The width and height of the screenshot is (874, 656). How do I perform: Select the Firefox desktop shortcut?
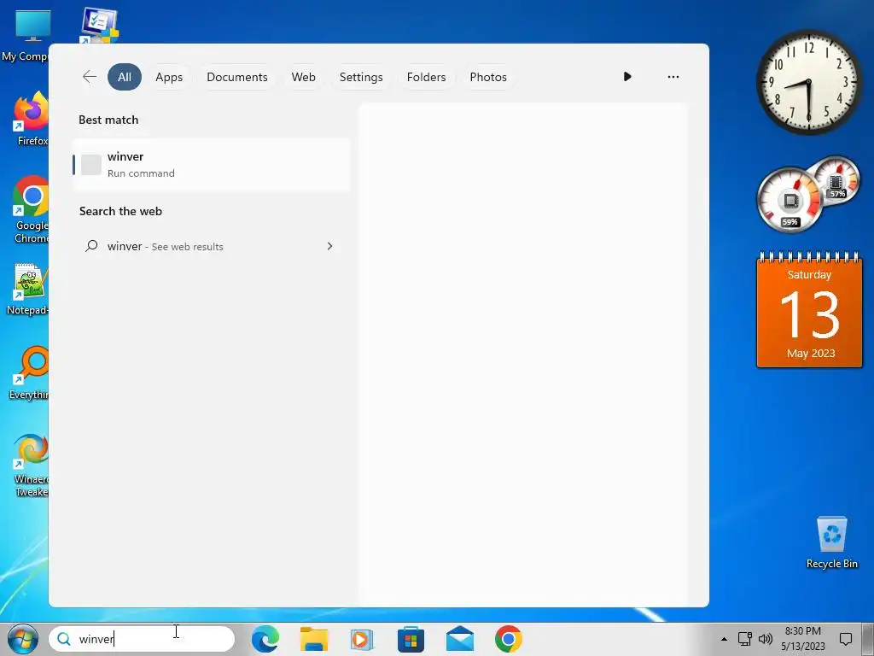coord(31,118)
